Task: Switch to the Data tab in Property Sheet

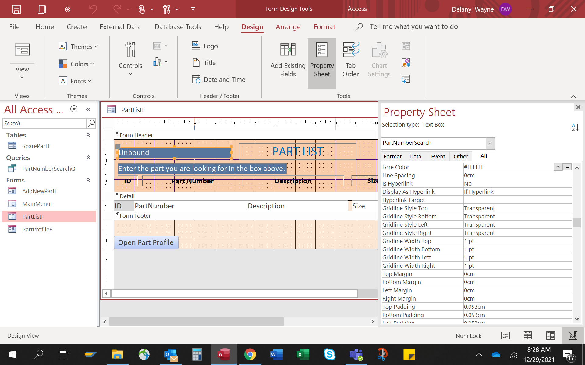Action: point(415,156)
